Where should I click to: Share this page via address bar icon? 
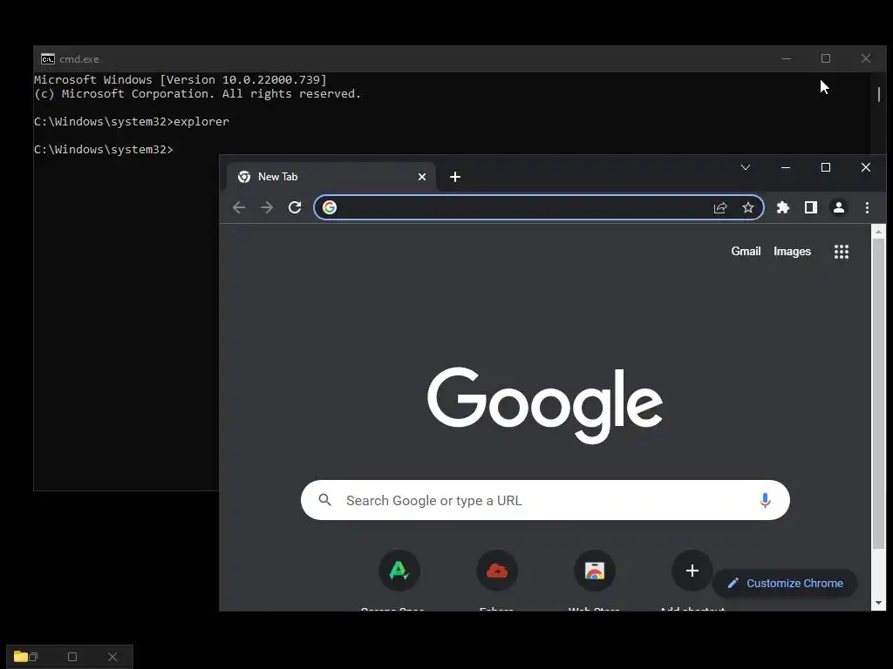point(720,207)
